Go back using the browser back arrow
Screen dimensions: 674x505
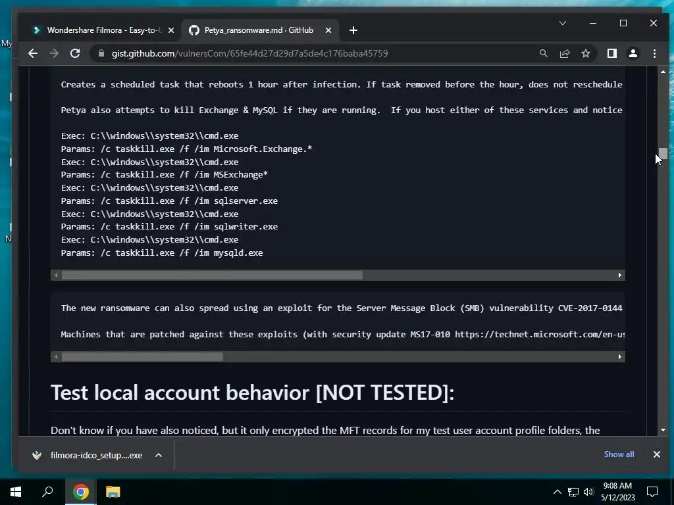pos(33,53)
